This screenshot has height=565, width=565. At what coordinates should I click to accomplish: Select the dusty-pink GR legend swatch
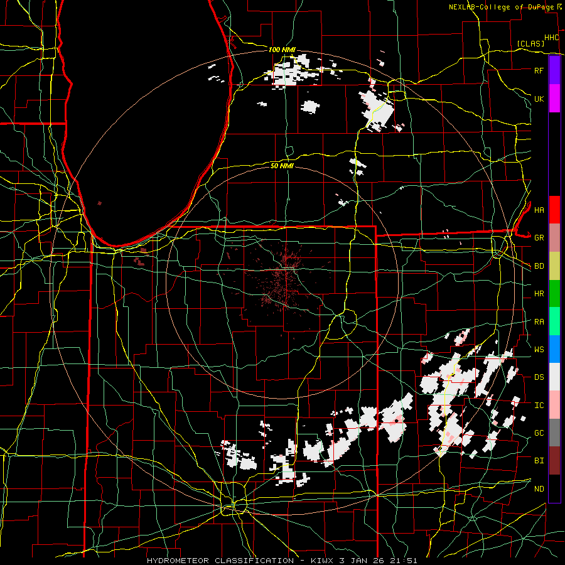(554, 238)
